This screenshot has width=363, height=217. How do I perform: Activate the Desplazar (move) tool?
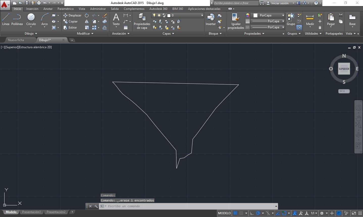pos(72,15)
